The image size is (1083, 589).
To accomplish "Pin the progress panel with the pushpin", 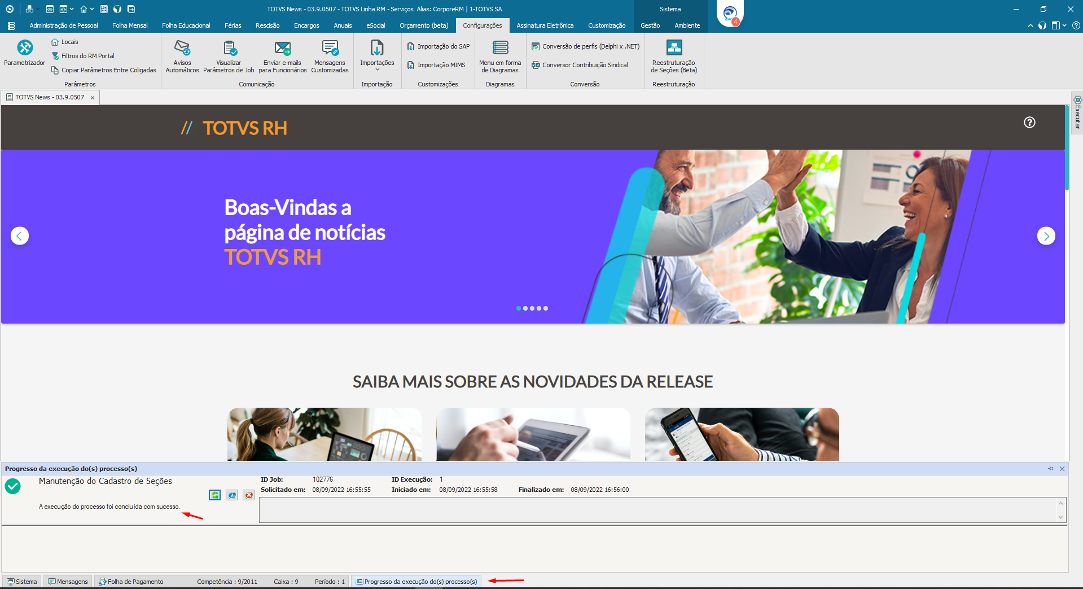I will (x=1051, y=469).
